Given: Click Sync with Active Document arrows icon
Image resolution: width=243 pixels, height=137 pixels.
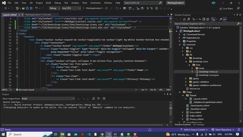Looking at the screenshot, I should (x=200, y=19).
